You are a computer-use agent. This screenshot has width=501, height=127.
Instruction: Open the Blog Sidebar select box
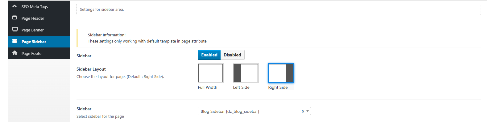250,111
